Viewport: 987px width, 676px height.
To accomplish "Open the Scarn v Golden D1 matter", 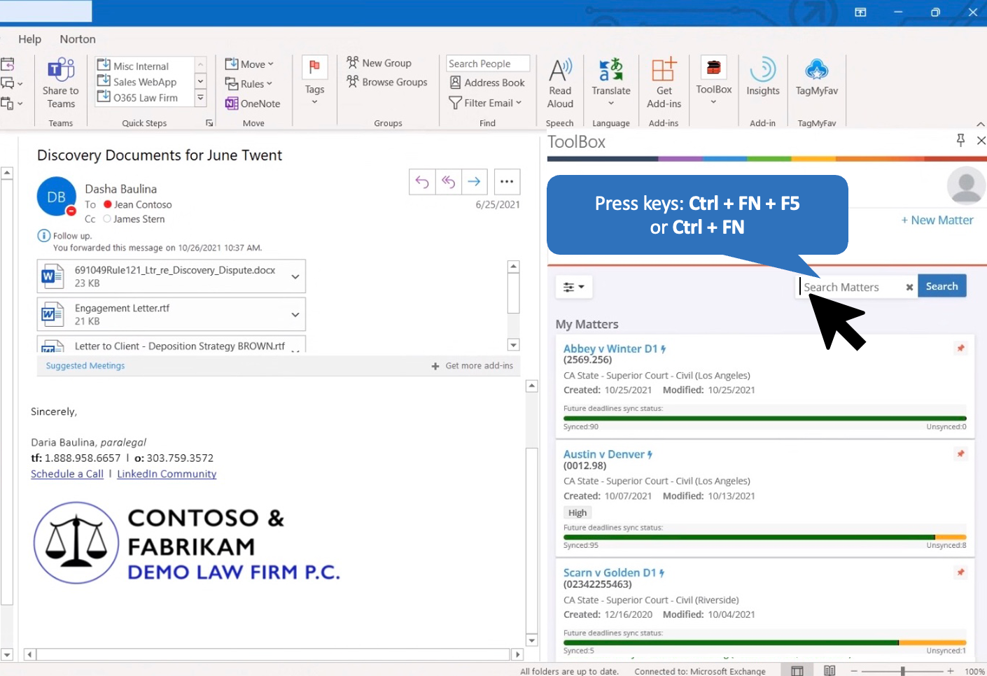I will tap(610, 572).
